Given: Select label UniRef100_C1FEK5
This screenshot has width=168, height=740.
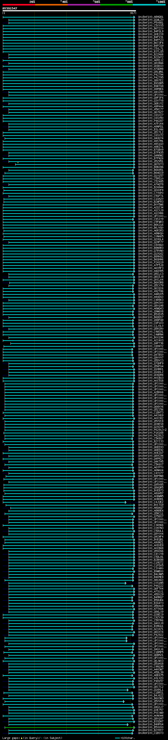Looking at the screenshot, I should click(150, 566).
